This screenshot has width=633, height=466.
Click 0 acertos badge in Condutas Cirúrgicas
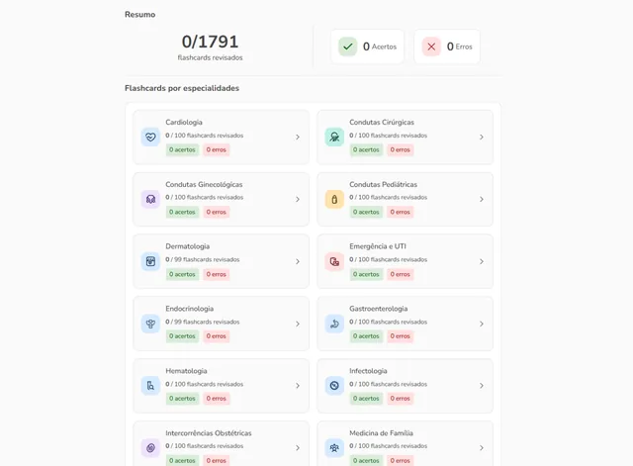(366, 149)
